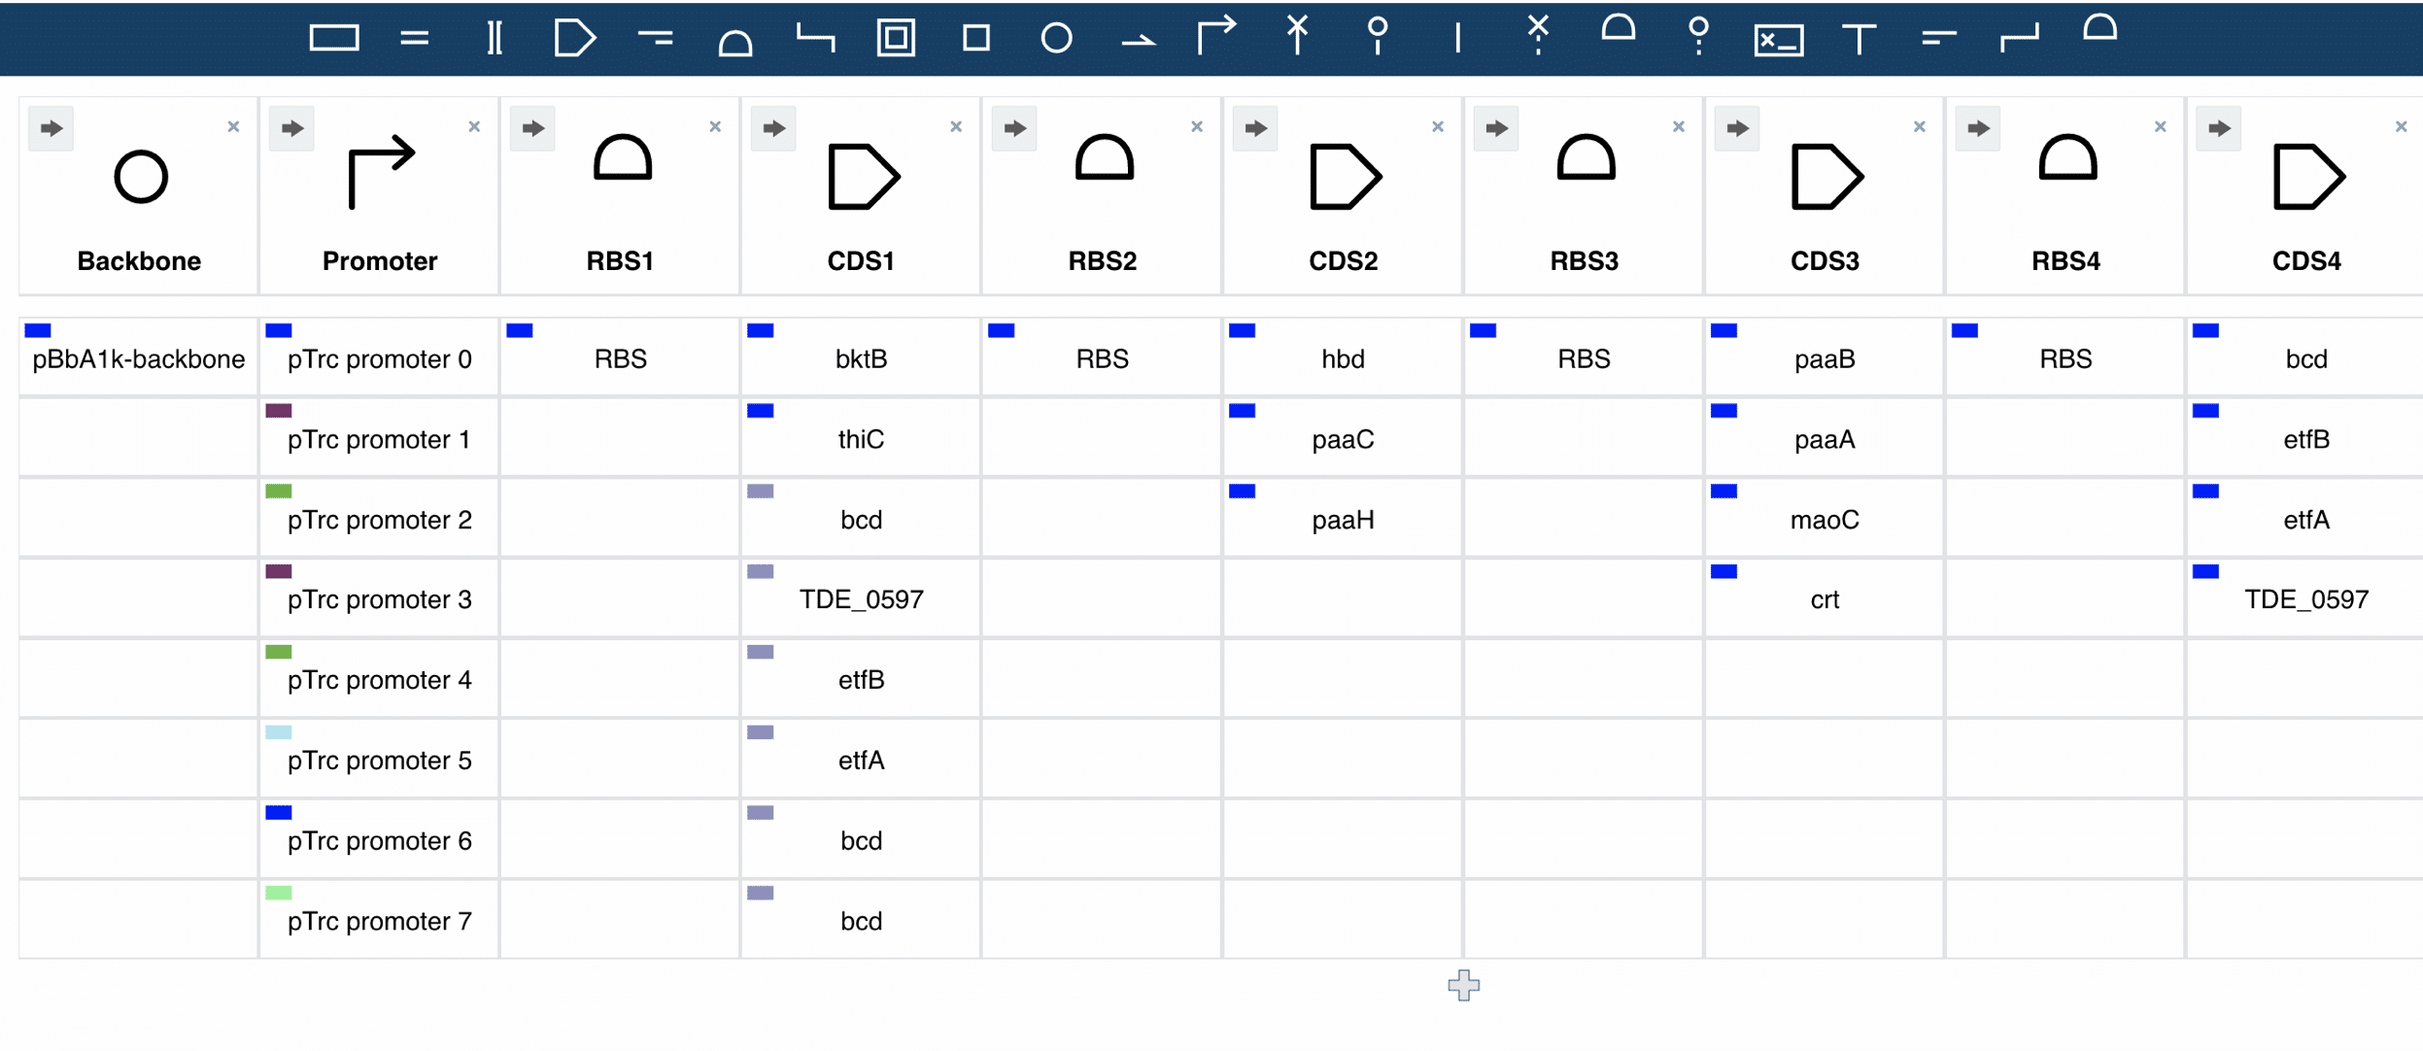The width and height of the screenshot is (2423, 1051).
Task: Choose the wide rectangle glyph in toolbar
Action: 334,39
